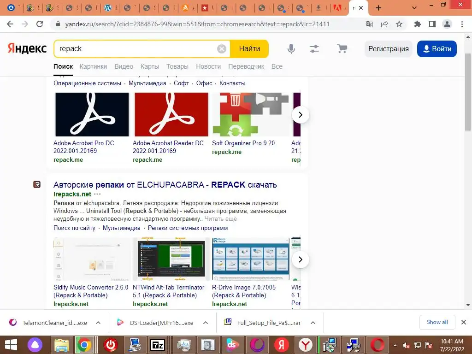Open Репаки системных программ link
This screenshot has height=354, width=472.
pyautogui.click(x=188, y=228)
